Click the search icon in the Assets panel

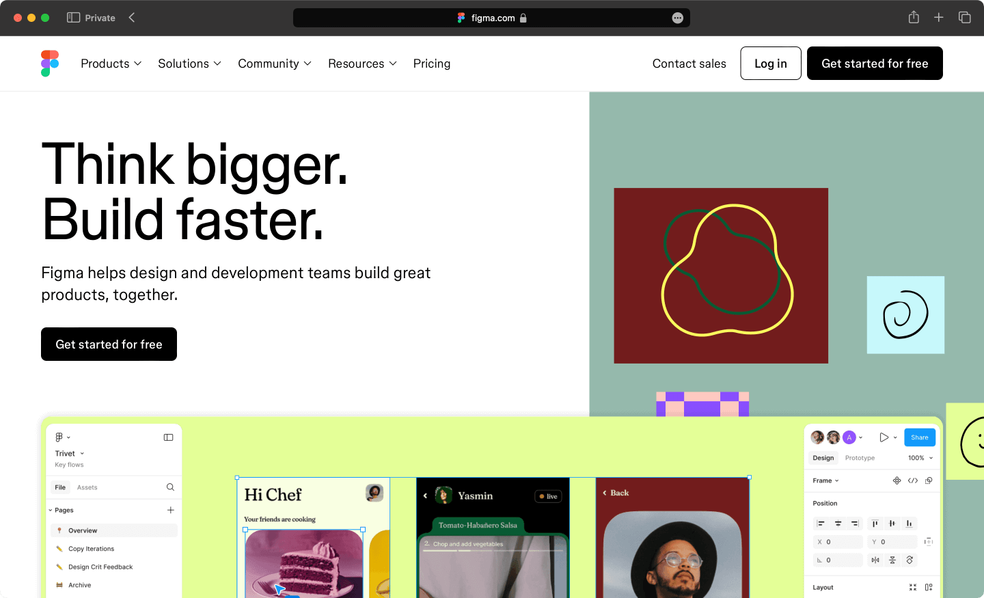click(170, 487)
